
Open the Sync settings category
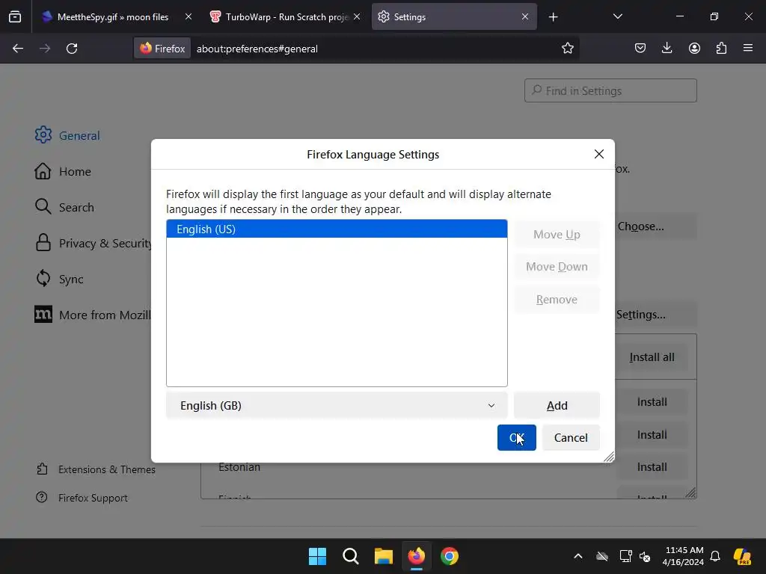click(59, 279)
